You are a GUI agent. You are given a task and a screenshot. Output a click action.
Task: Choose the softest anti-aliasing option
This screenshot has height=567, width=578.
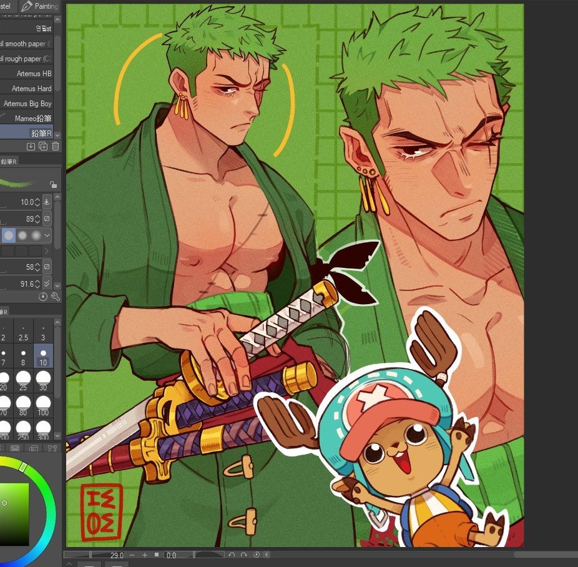(36, 235)
